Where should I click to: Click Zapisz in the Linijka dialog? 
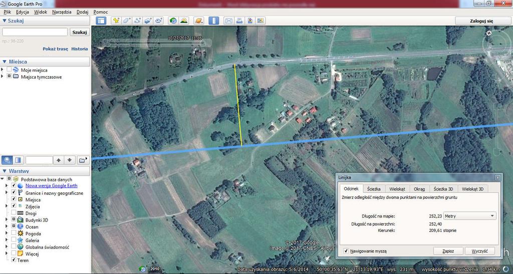[448, 251]
